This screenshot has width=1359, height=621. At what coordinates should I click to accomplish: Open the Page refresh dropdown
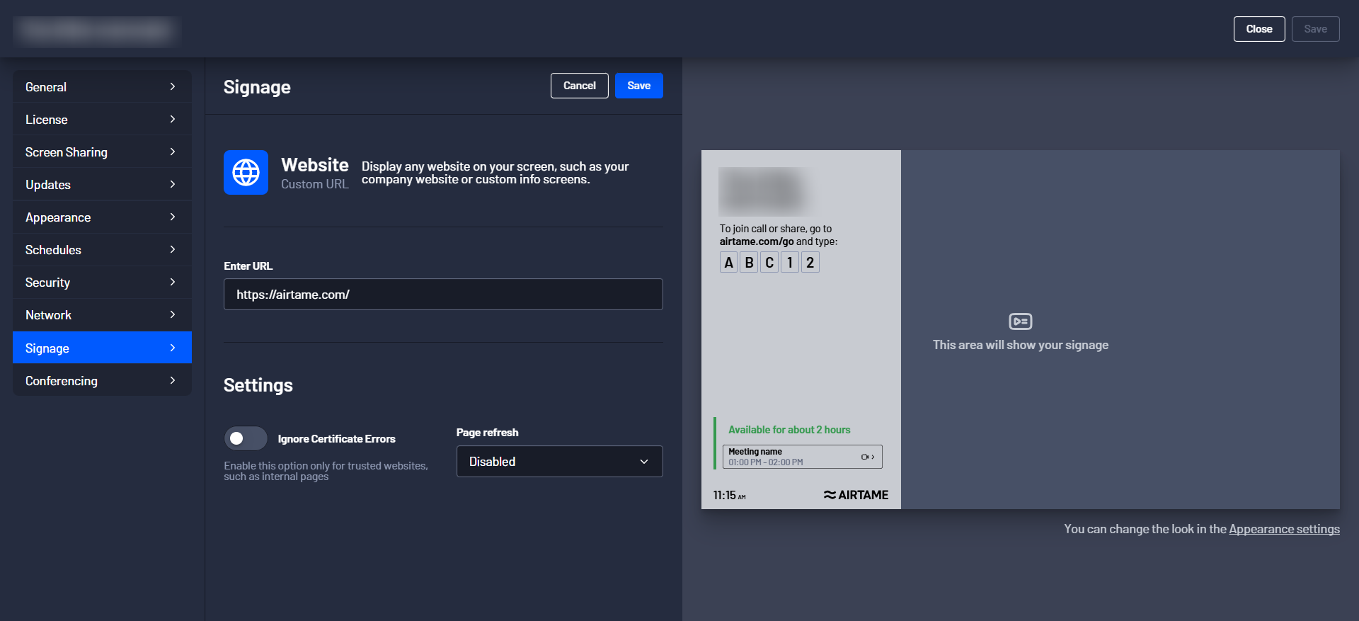[559, 462]
